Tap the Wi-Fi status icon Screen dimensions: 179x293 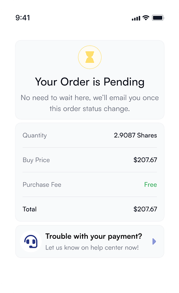coord(146,18)
